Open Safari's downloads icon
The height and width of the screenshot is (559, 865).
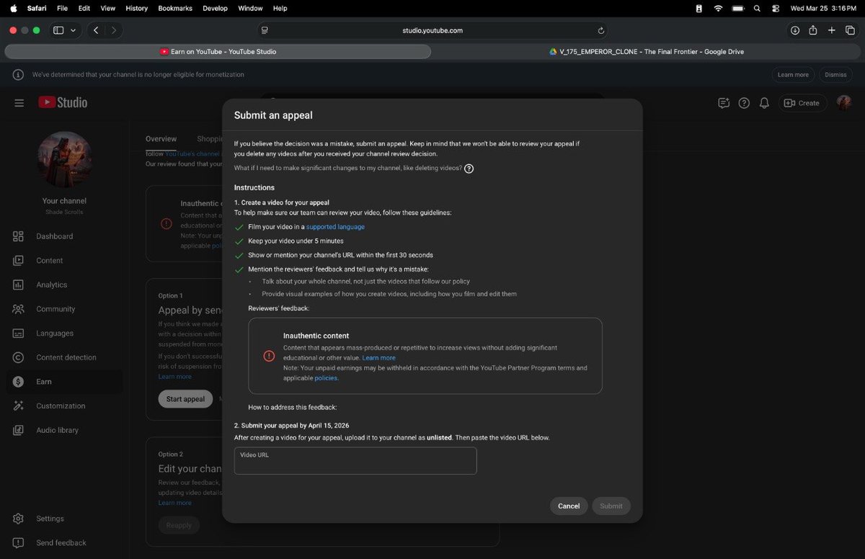(x=795, y=30)
